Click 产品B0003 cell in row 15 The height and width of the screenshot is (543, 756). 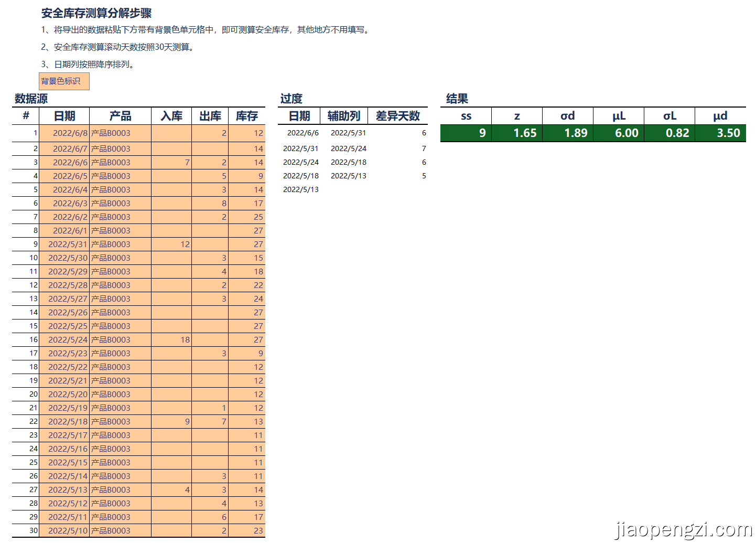(x=120, y=326)
